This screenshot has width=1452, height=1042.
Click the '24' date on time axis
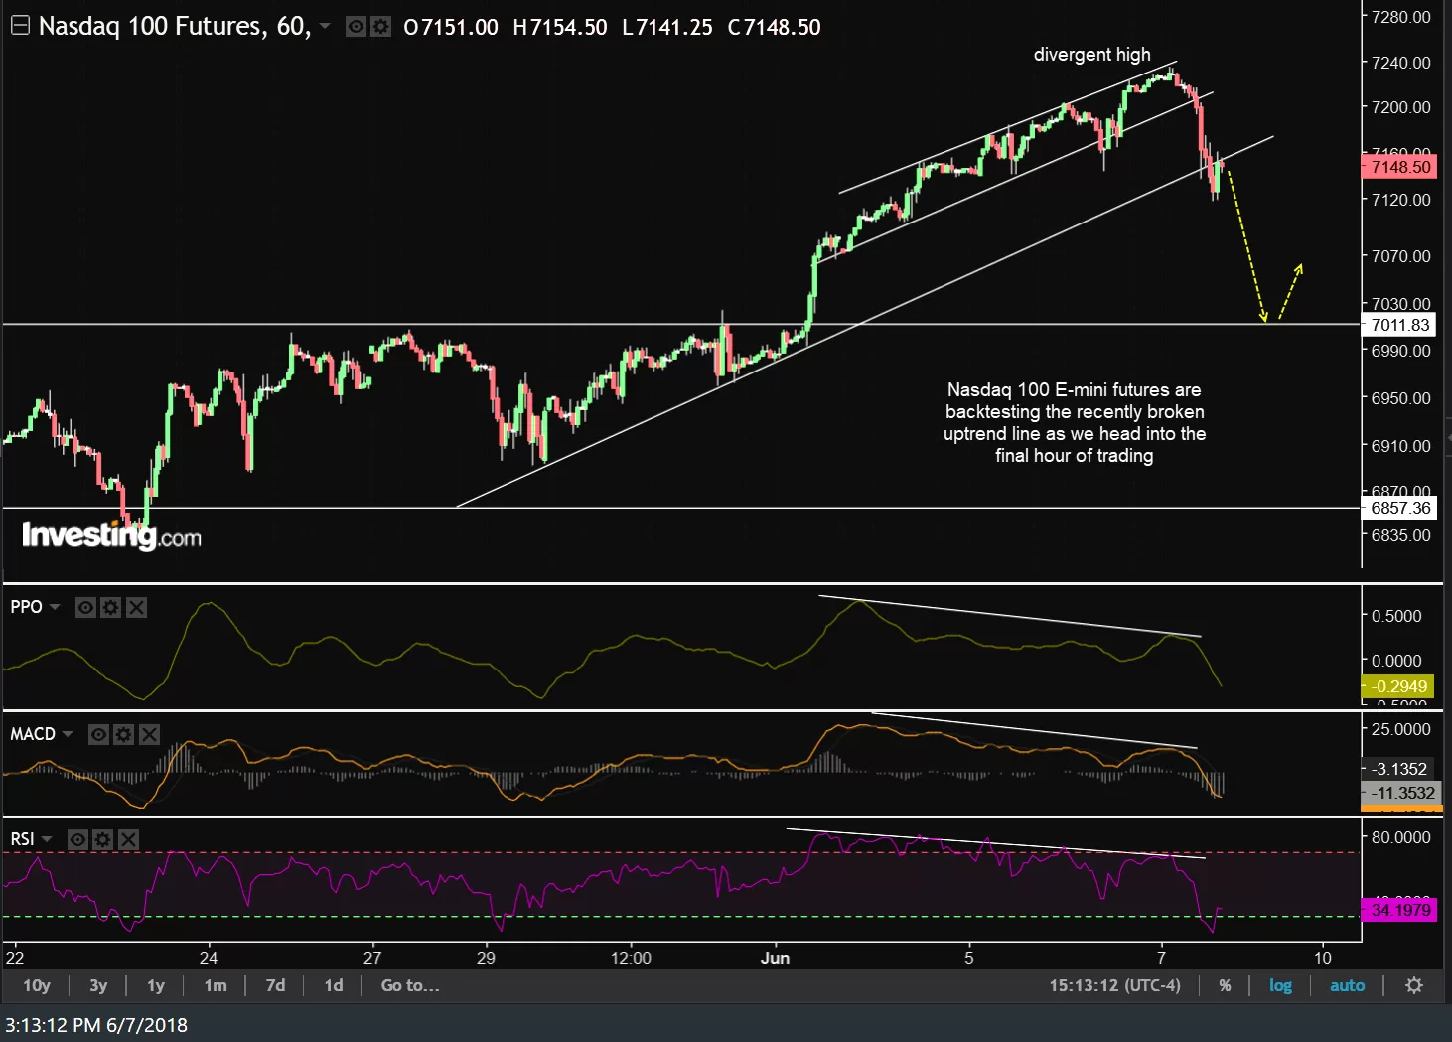point(208,958)
